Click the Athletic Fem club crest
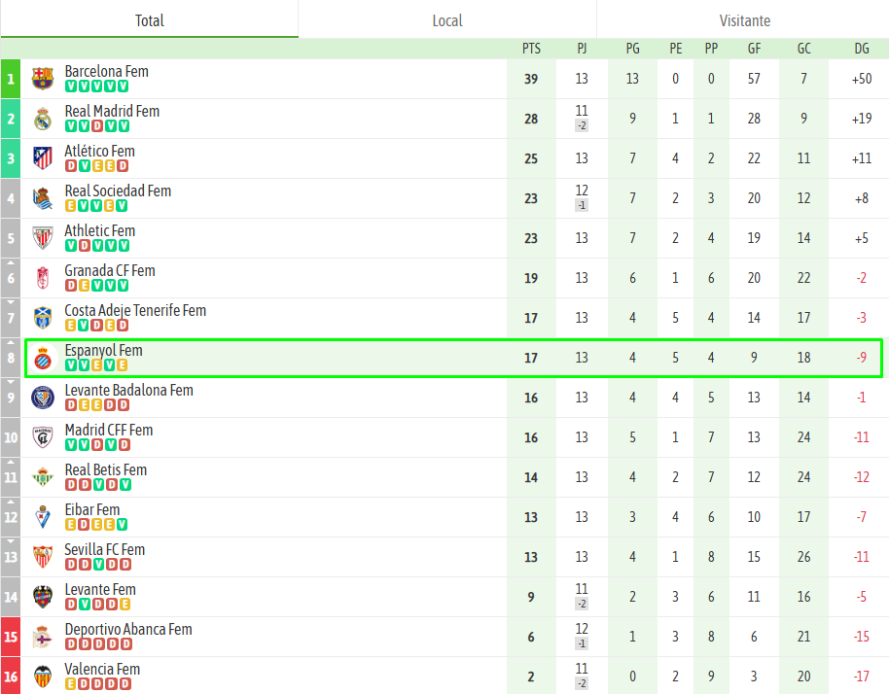The width and height of the screenshot is (889, 694). click(x=42, y=238)
